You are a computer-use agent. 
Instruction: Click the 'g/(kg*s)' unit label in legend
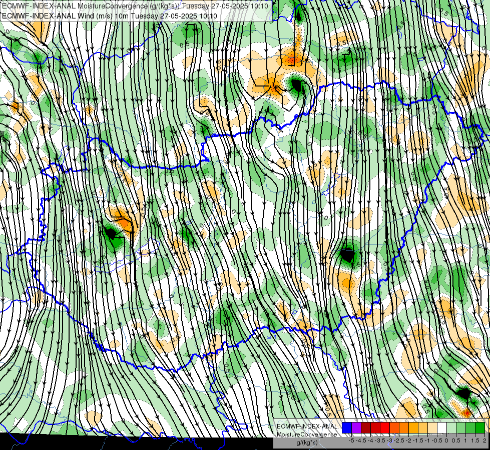point(307,442)
